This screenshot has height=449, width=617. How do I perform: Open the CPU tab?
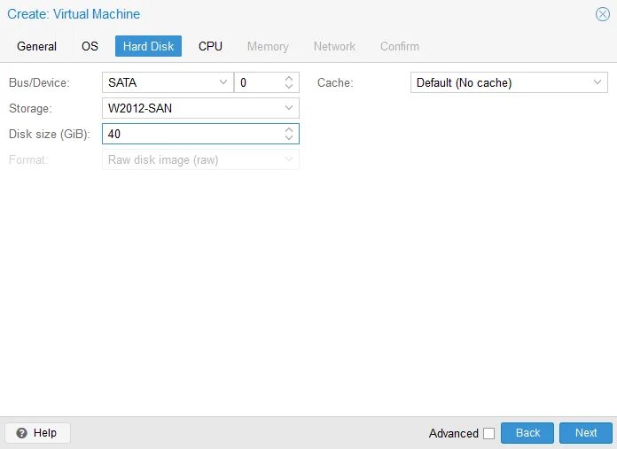(210, 46)
